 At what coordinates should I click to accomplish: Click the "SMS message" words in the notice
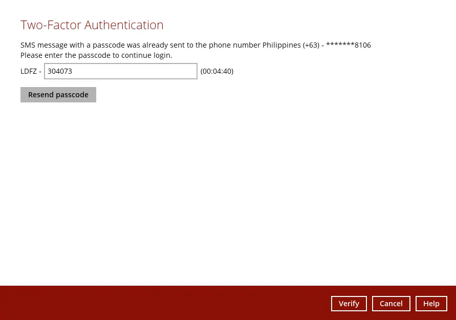[43, 45]
